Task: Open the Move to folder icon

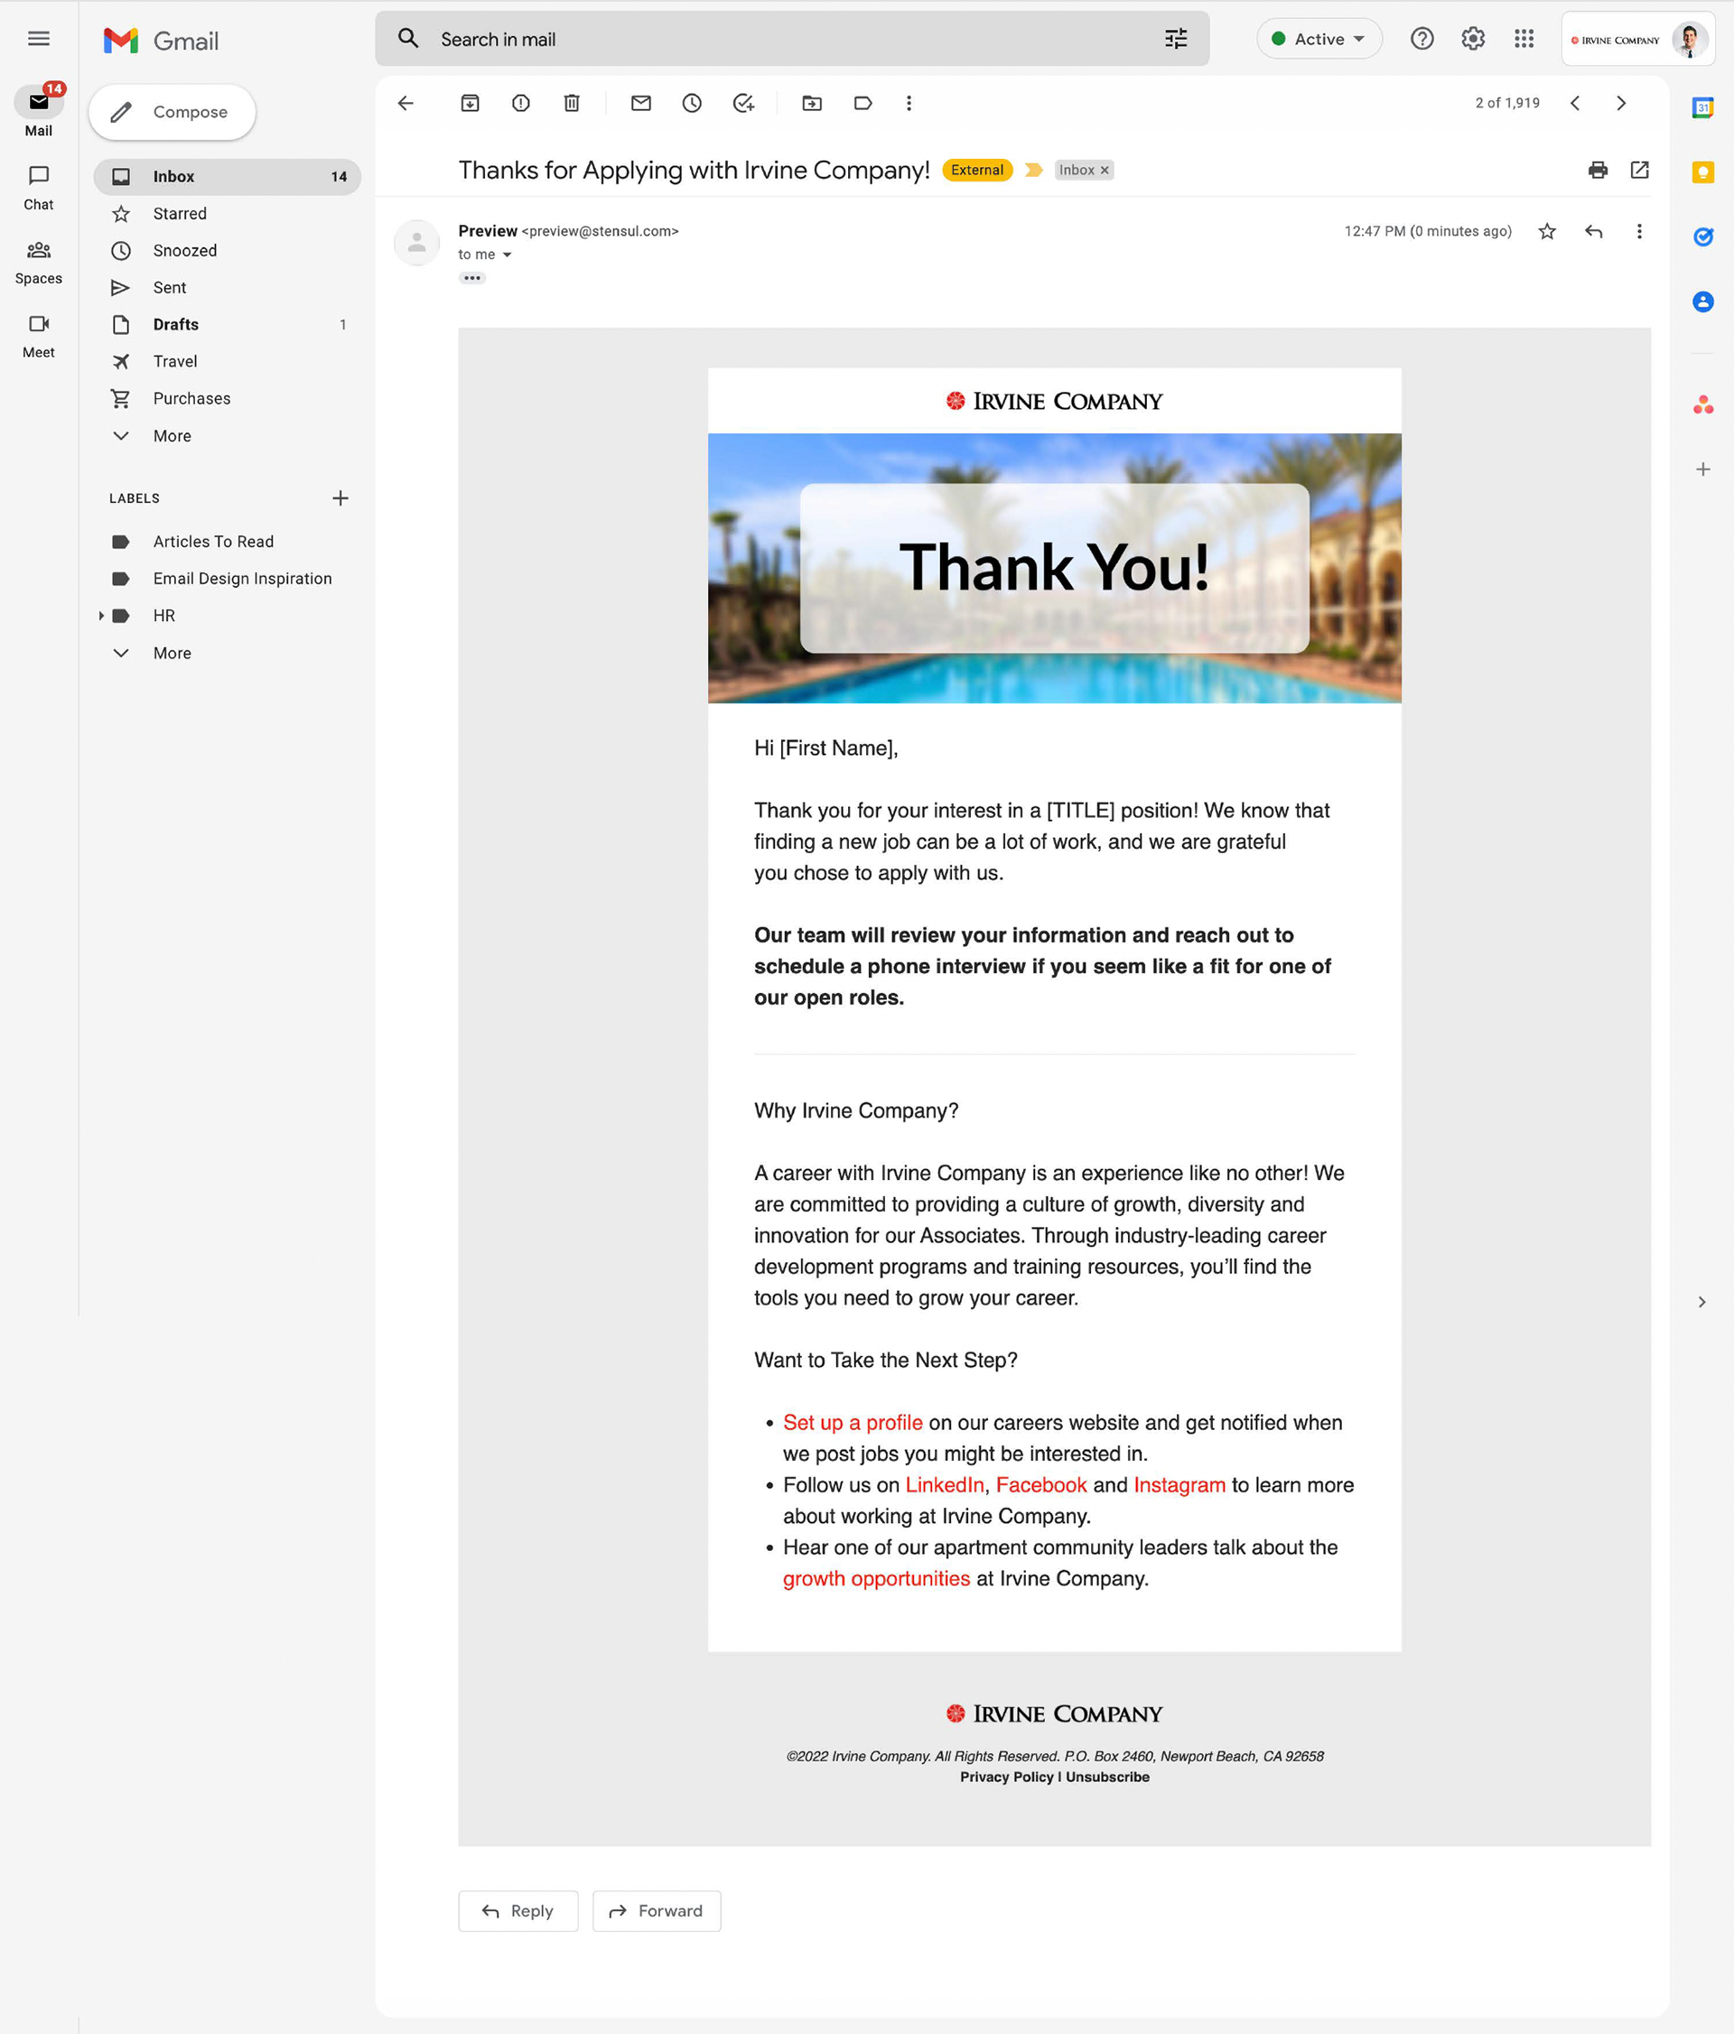Action: [x=812, y=103]
